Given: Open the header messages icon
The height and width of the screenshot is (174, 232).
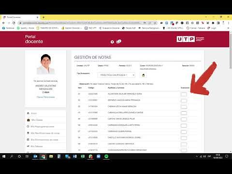Looking at the screenshot, I should (119, 42).
